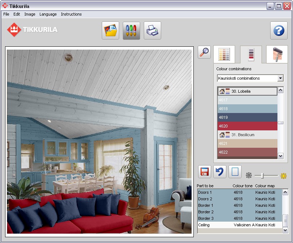
Task: Click the Tikkurila logo
Action: (32, 29)
